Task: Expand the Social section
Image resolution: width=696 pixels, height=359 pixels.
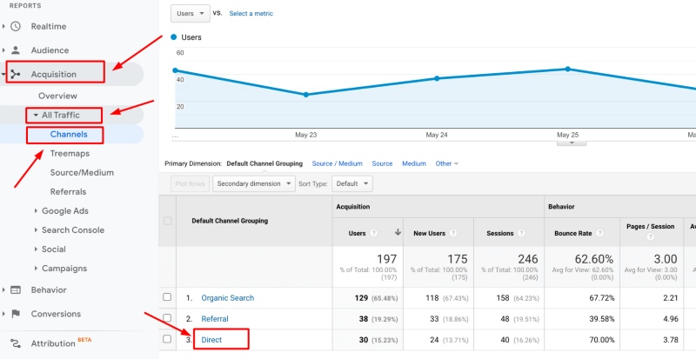Action: click(36, 249)
